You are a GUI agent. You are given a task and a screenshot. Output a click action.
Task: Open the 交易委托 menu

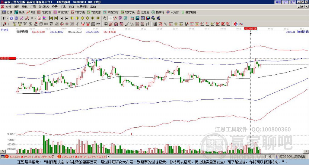82,7
